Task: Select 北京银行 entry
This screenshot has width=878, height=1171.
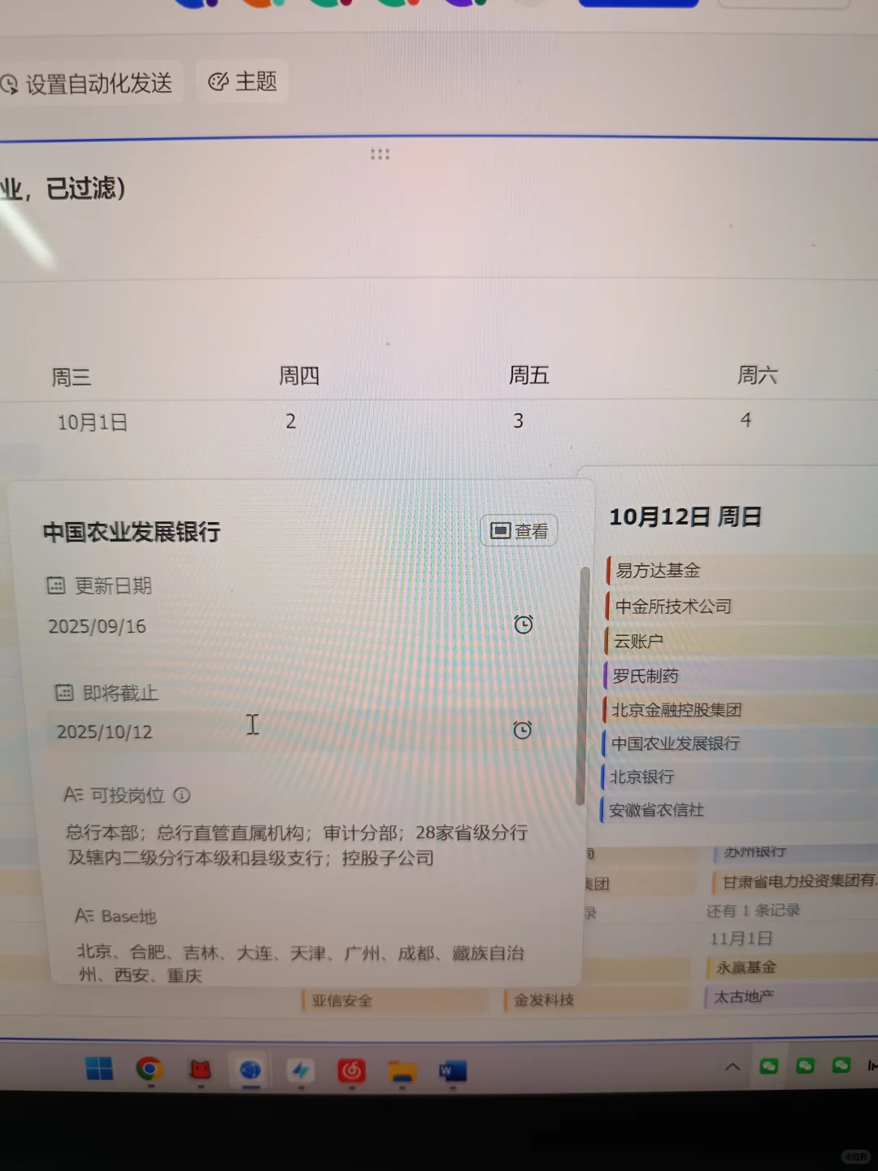Action: (740, 777)
